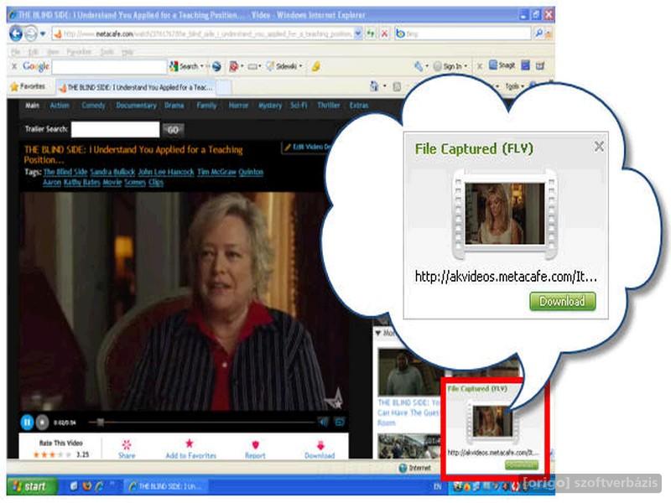Open the Help menu
The width and height of the screenshot is (671, 503).
pos(127,52)
